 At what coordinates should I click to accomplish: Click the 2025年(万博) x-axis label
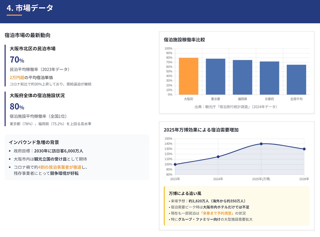pos(261,179)
